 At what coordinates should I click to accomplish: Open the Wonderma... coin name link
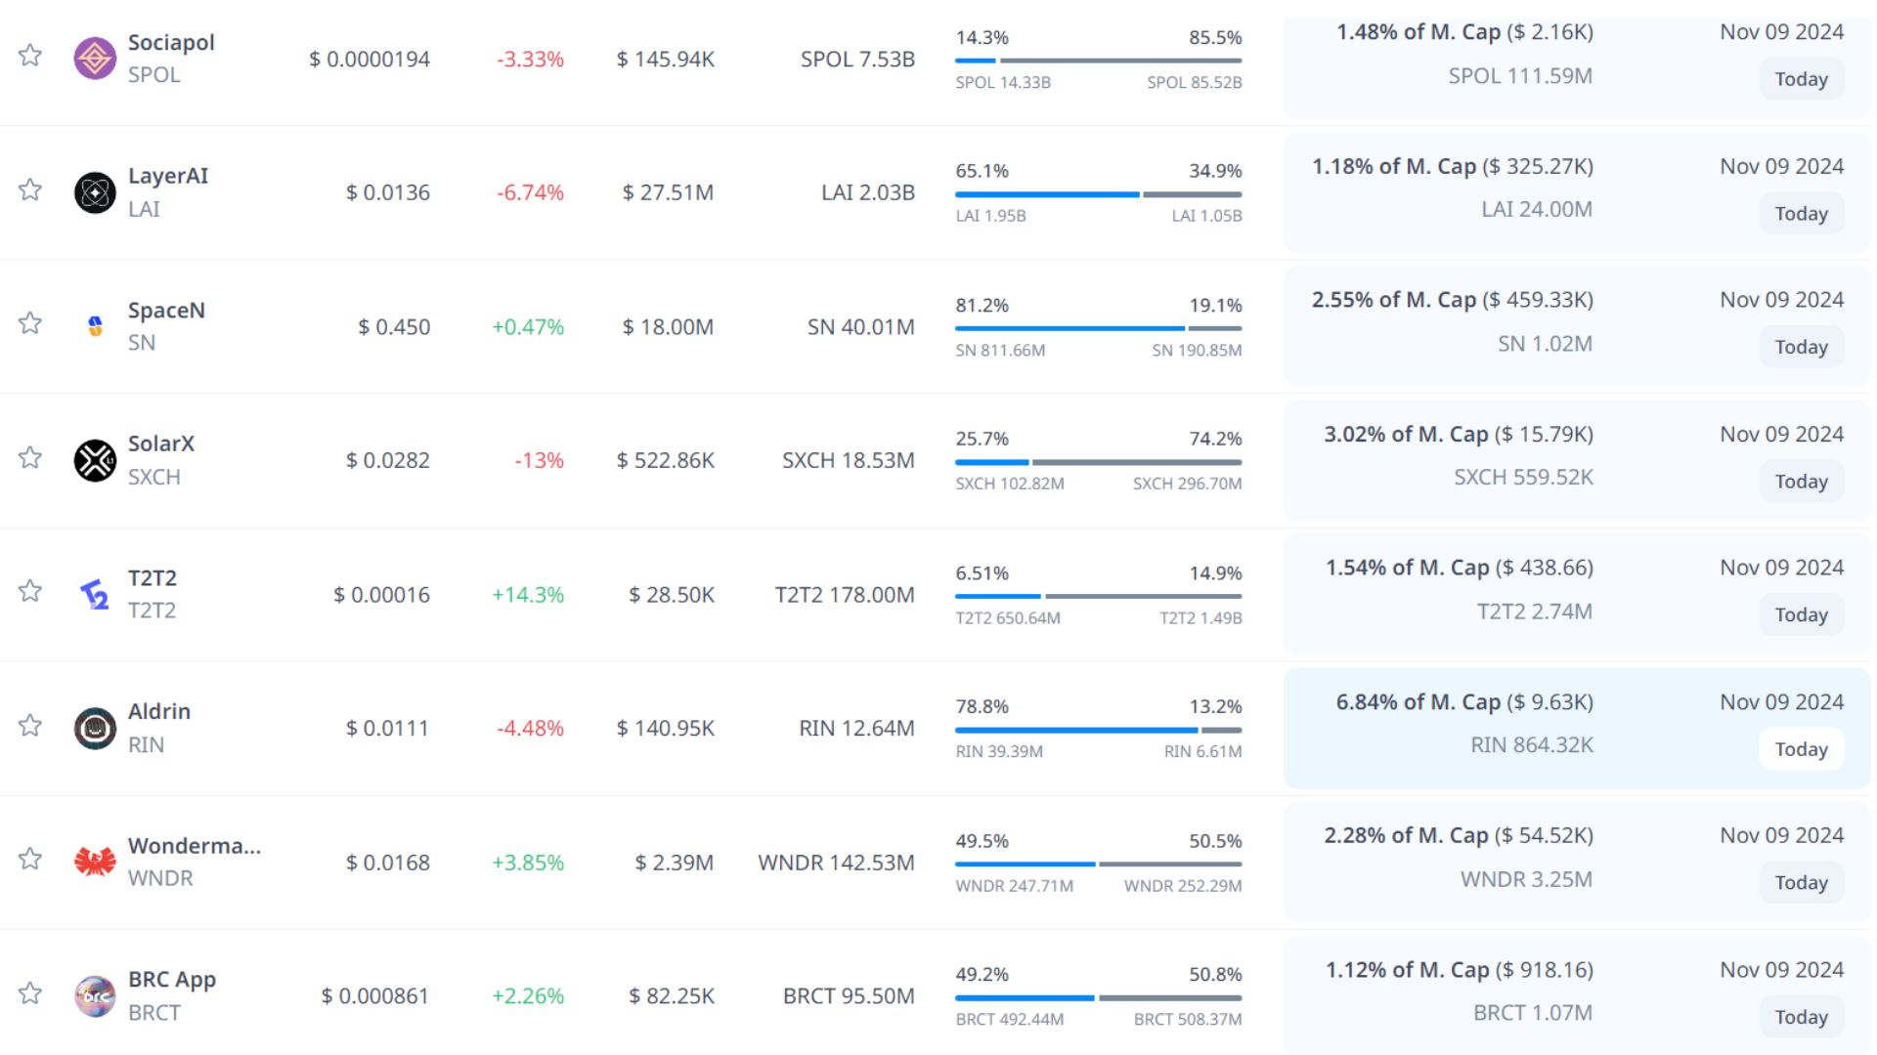pos(194,846)
